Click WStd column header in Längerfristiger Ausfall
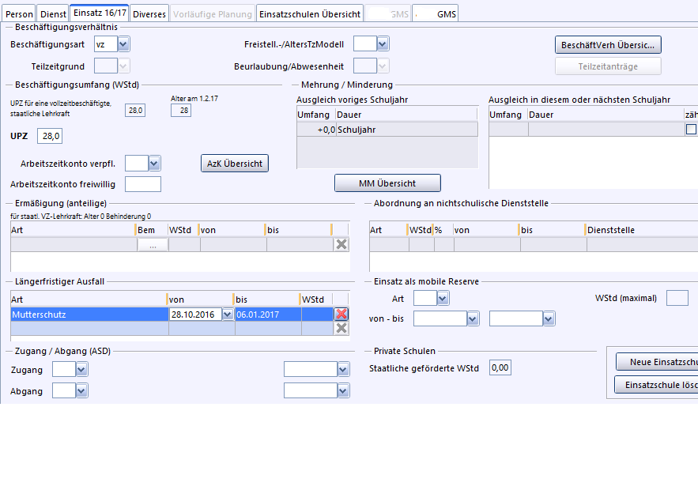698x486 pixels. (x=316, y=300)
